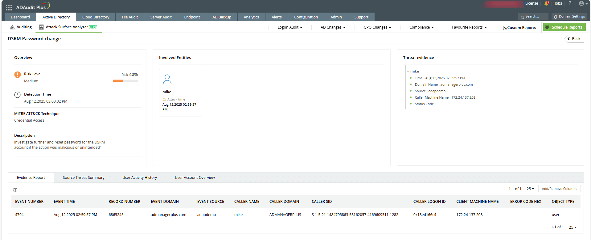Go to the Auditing section
Viewport: 591px width, 240px height.
[21, 27]
